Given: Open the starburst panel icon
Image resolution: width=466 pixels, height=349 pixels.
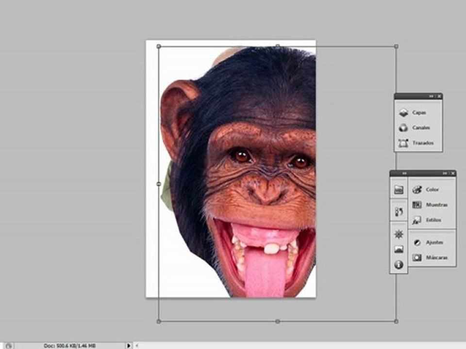Looking at the screenshot, I should point(399,235).
